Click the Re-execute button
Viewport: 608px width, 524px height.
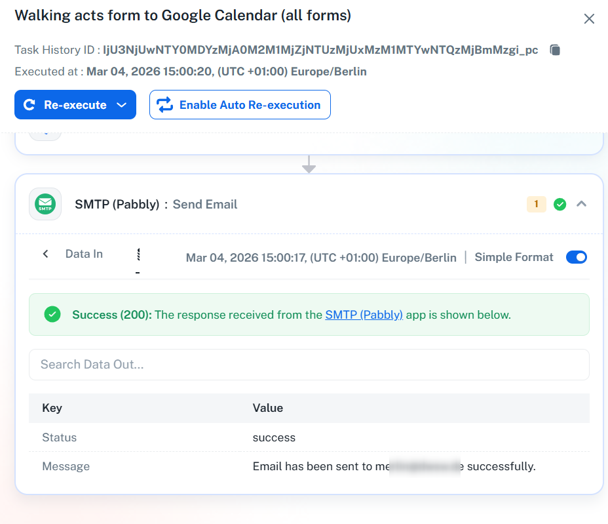pos(66,105)
